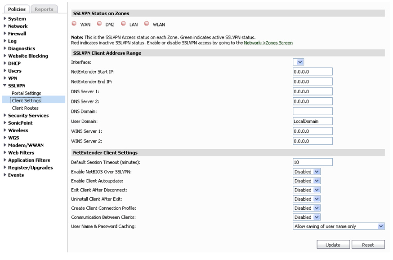Viewport: 393px width, 260px height.
Task: Click the User Domain field
Action: click(313, 121)
